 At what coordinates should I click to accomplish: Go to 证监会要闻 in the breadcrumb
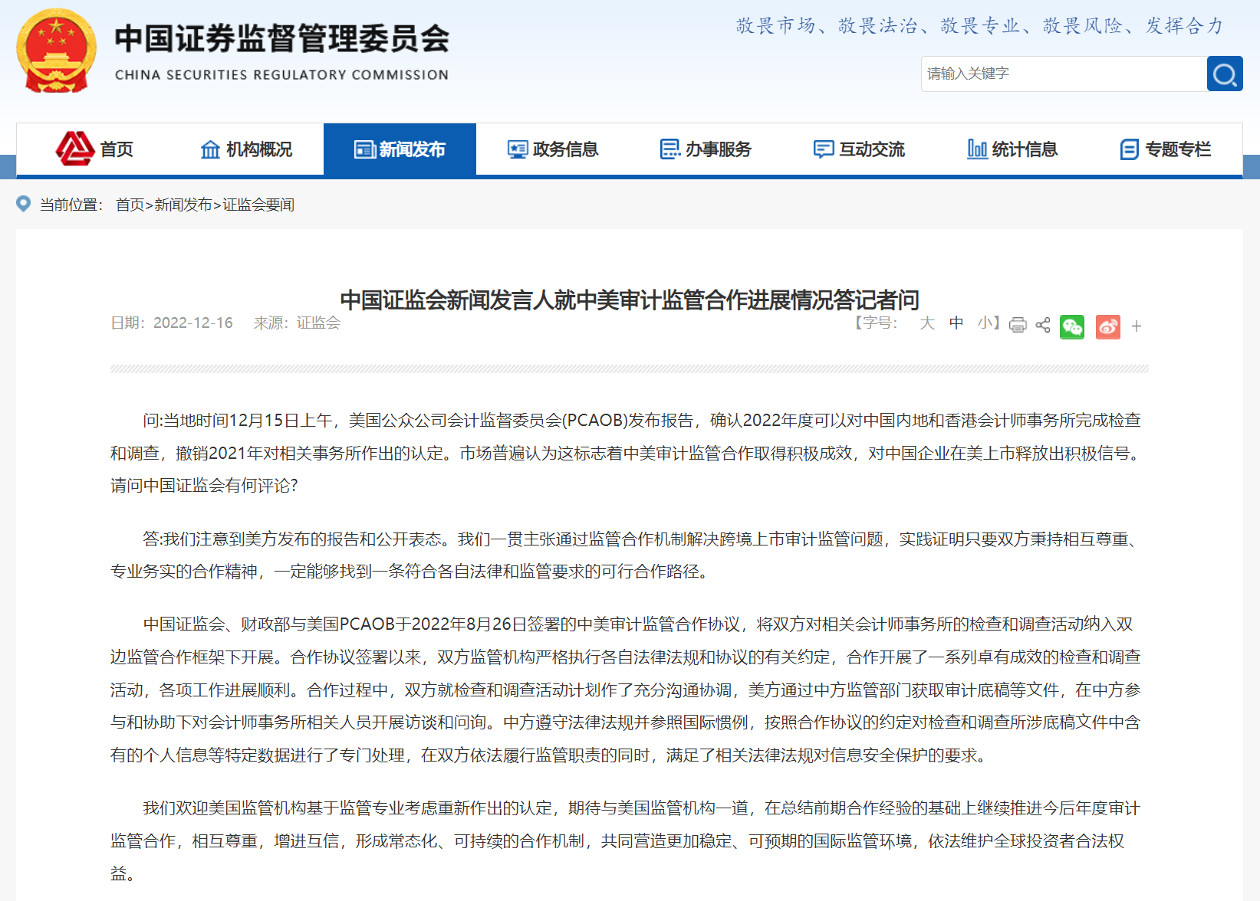click(x=258, y=205)
